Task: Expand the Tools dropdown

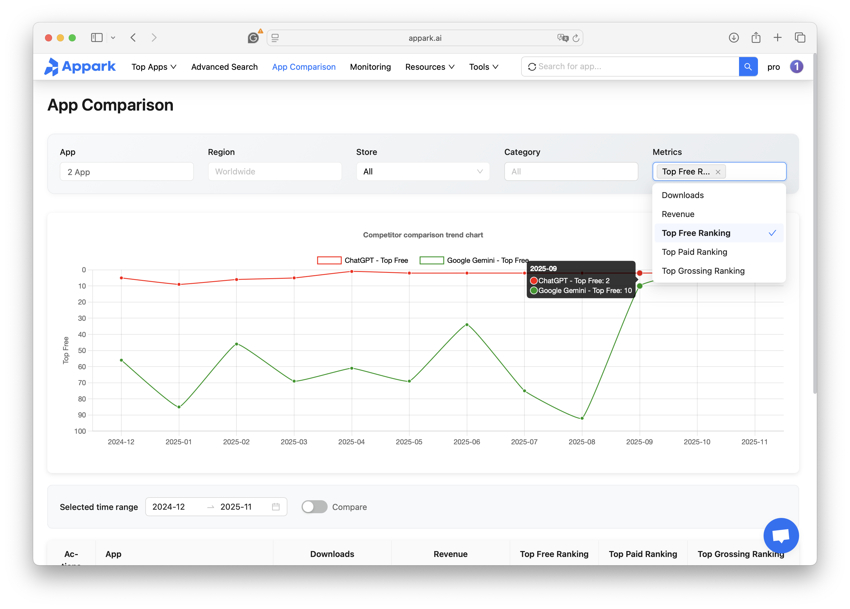Action: point(483,67)
